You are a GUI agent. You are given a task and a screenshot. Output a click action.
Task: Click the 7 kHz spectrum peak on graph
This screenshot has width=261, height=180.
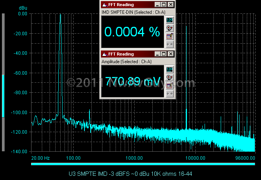pos(186,77)
